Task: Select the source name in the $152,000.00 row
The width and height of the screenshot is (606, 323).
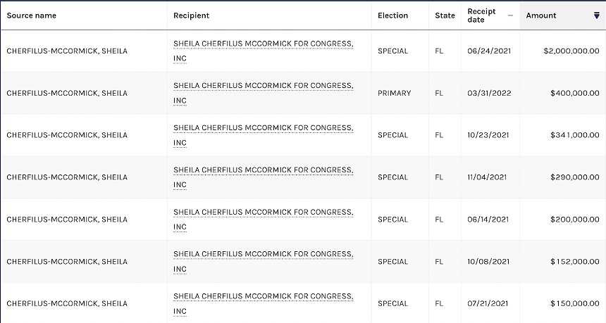Action: pyautogui.click(x=67, y=261)
